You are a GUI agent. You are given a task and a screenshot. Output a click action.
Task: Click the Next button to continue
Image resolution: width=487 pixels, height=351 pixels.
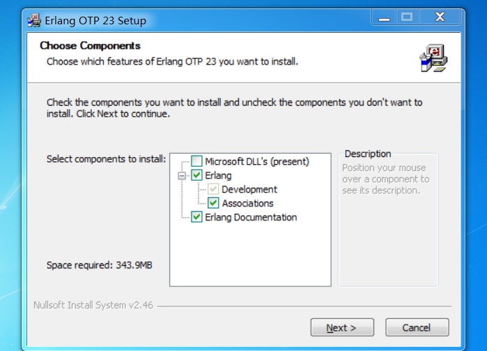pyautogui.click(x=342, y=327)
